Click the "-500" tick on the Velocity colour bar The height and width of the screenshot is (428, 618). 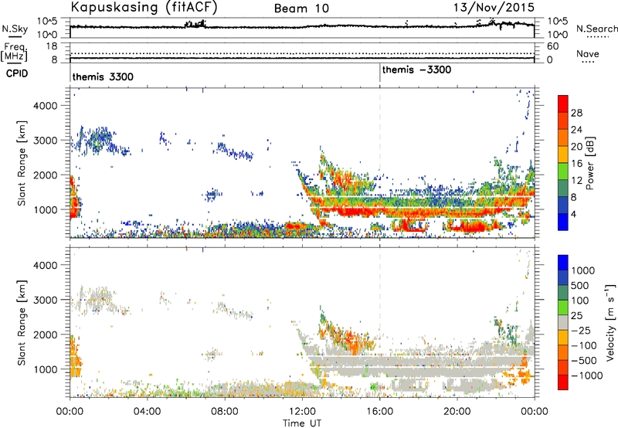pos(585,360)
